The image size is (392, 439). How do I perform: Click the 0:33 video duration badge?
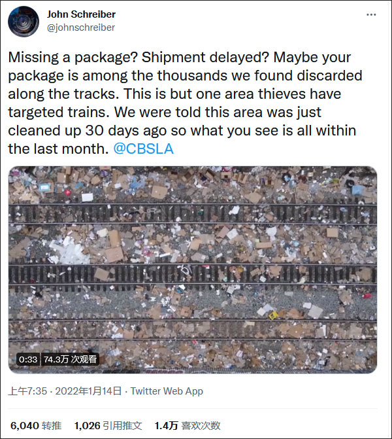28,359
